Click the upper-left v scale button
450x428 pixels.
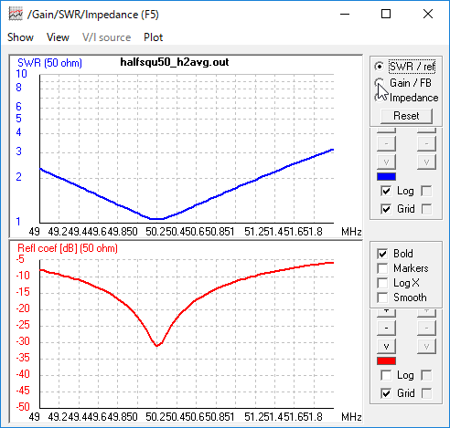point(386,162)
